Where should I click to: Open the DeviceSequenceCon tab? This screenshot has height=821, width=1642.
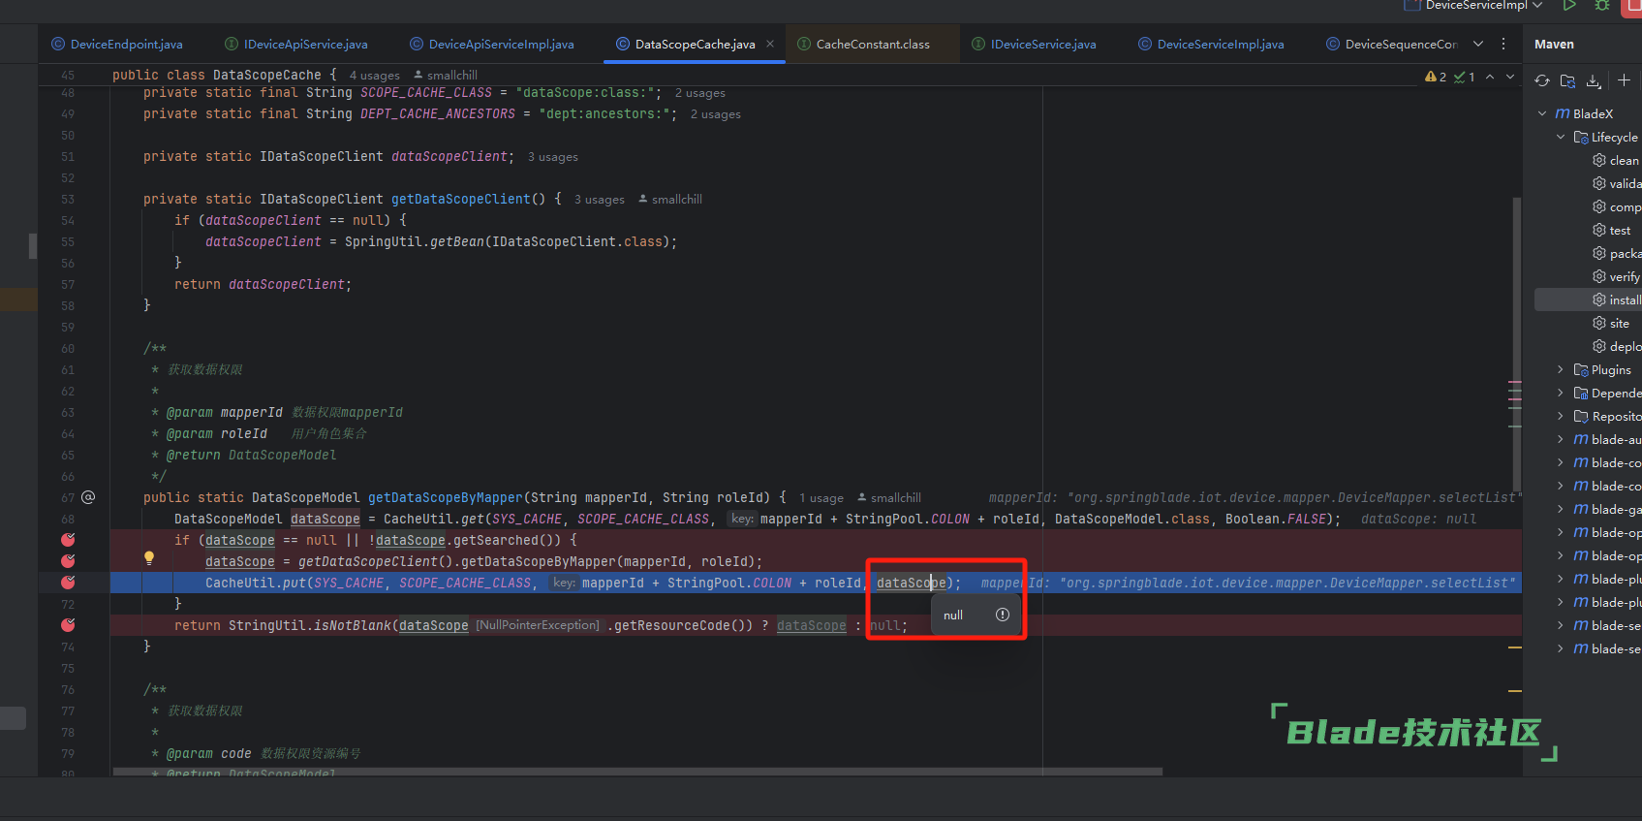click(1392, 44)
